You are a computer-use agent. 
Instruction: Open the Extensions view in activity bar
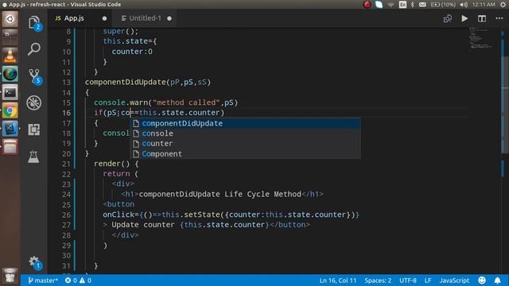click(x=33, y=129)
